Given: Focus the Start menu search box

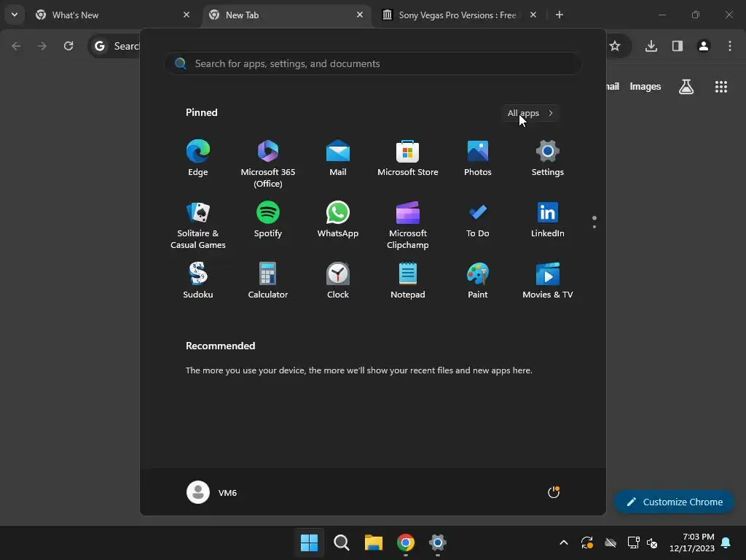Looking at the screenshot, I should [373, 63].
